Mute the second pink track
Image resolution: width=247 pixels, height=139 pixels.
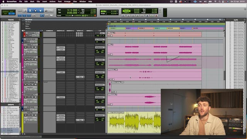(x=36, y=60)
